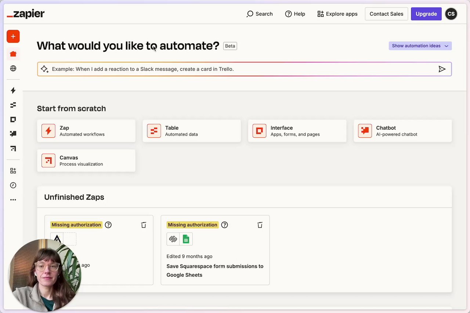470x313 pixels.
Task: Click the question mark beside the Squarespace Missing authorization
Action: [224, 225]
